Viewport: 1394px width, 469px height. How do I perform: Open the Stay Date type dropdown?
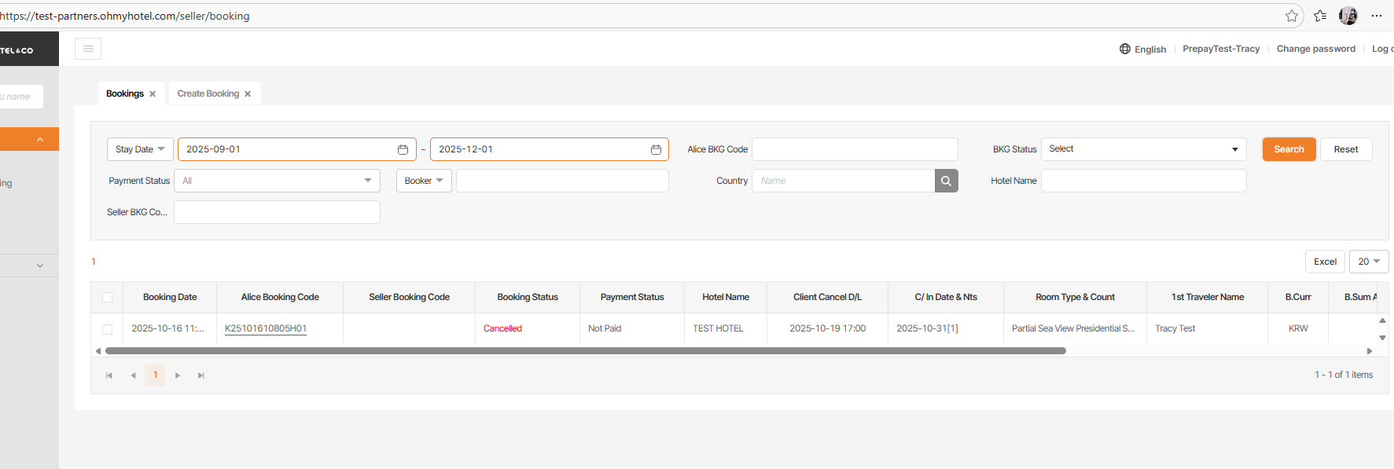tap(141, 149)
